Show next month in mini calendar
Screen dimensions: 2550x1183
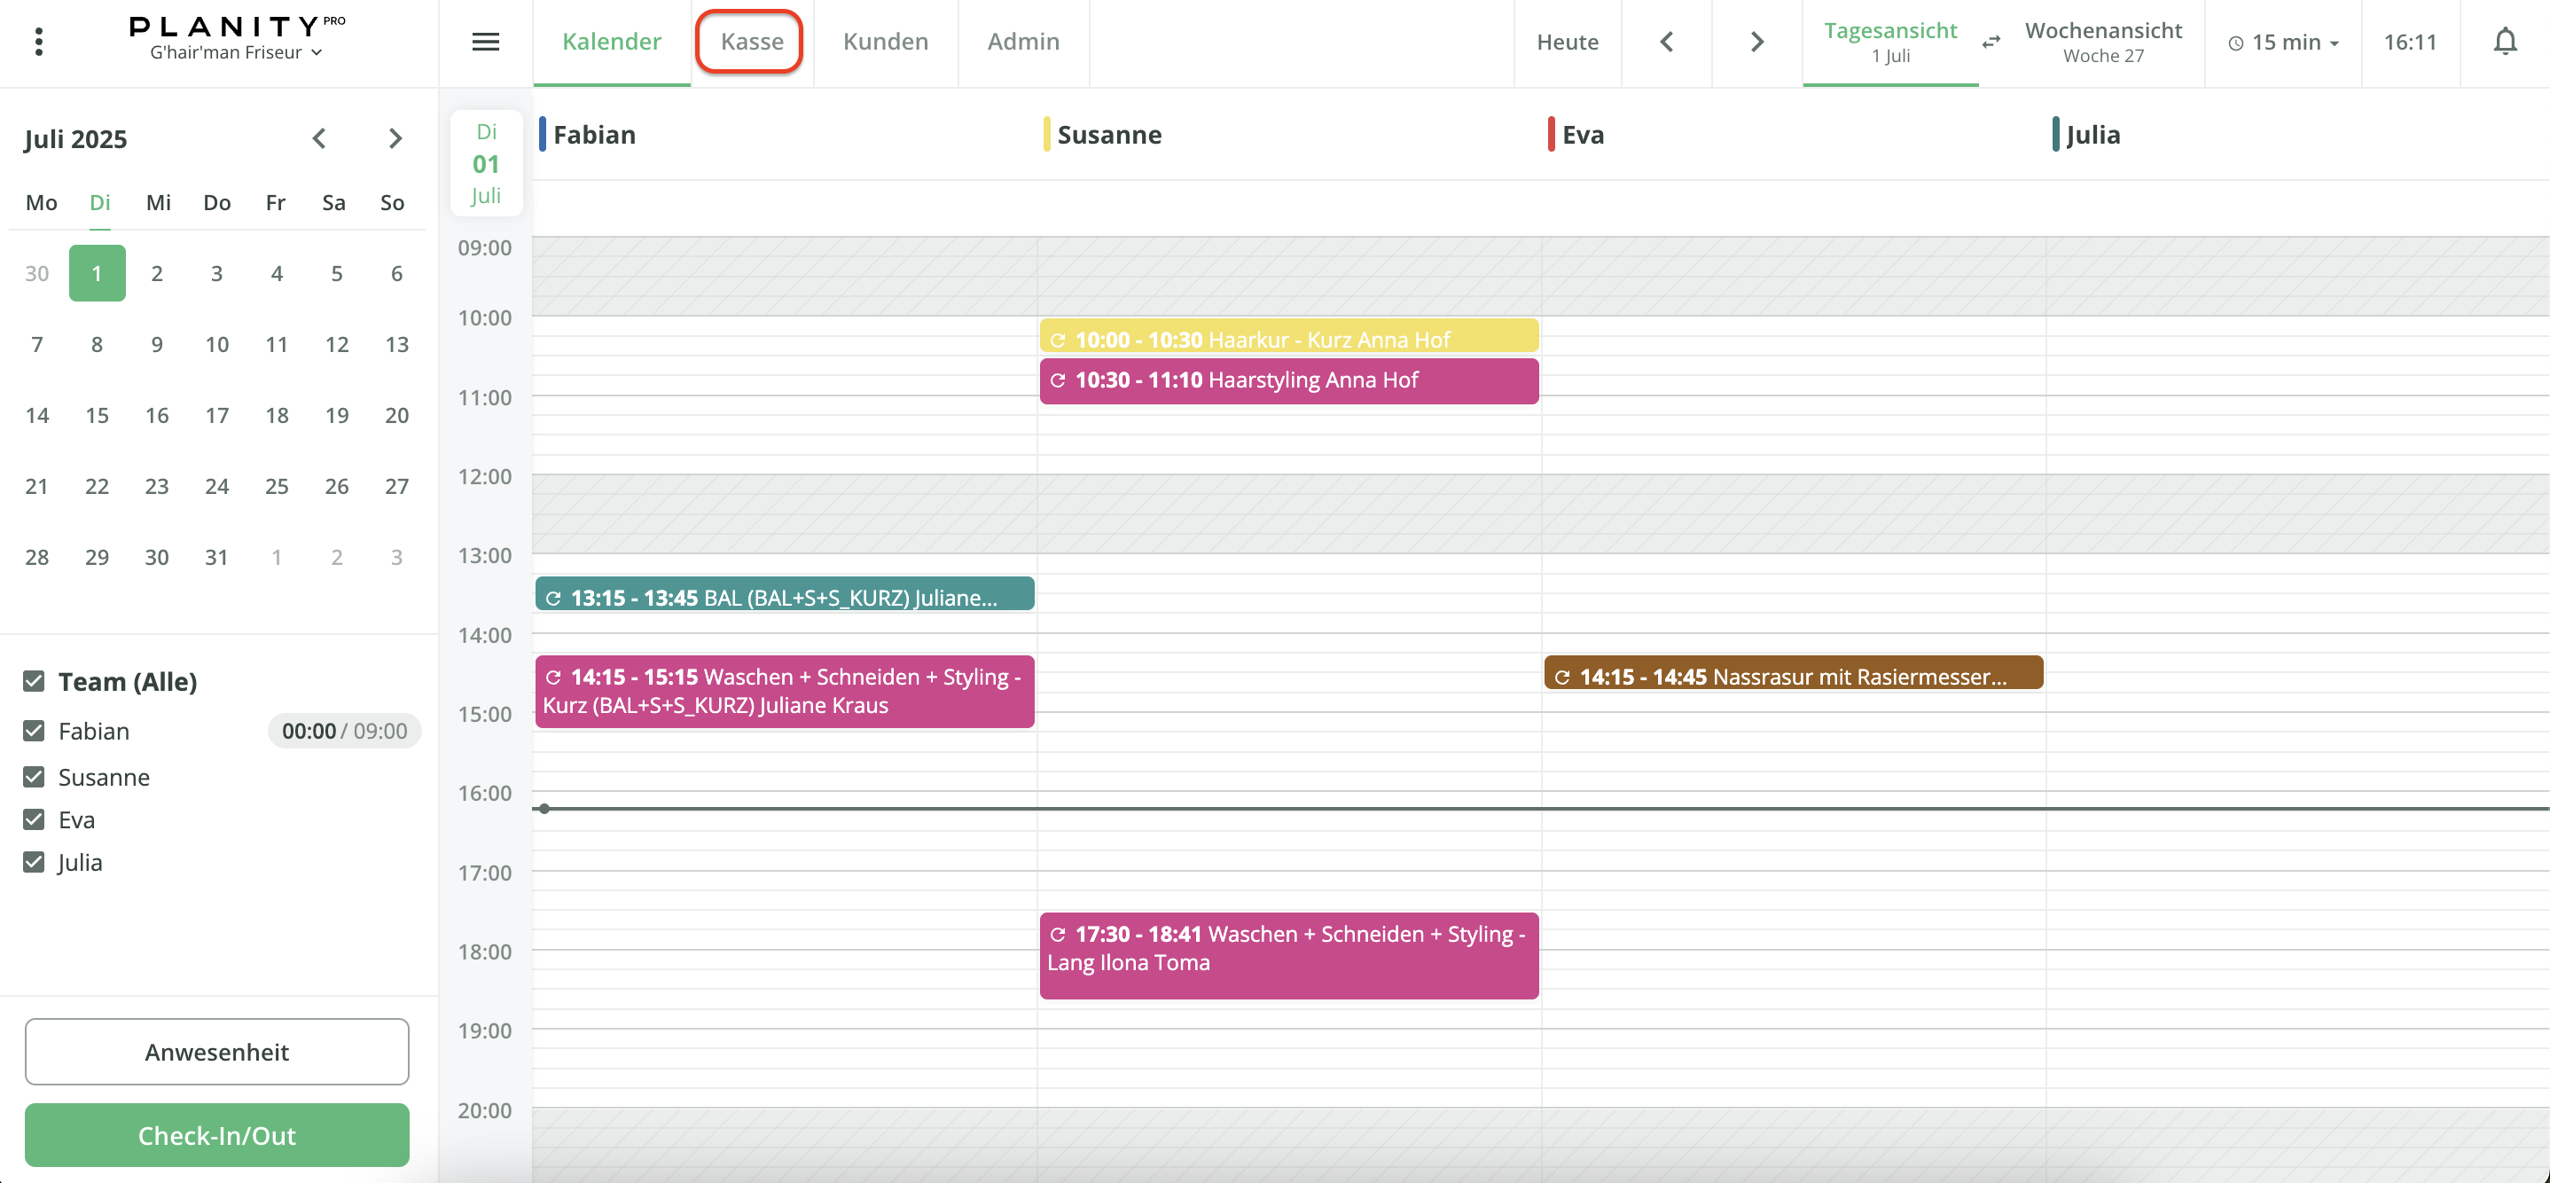pos(395,138)
